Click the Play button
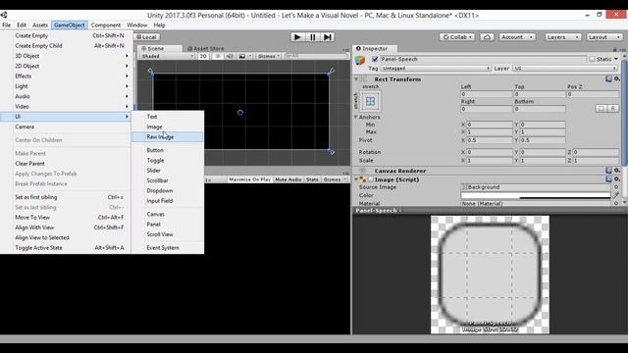Image resolution: width=628 pixels, height=353 pixels. (x=297, y=37)
